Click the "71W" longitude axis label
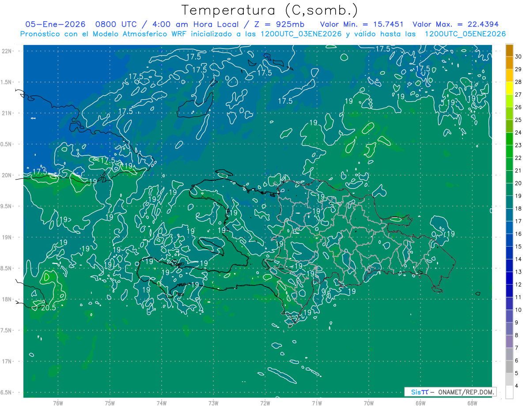 click(x=317, y=403)
